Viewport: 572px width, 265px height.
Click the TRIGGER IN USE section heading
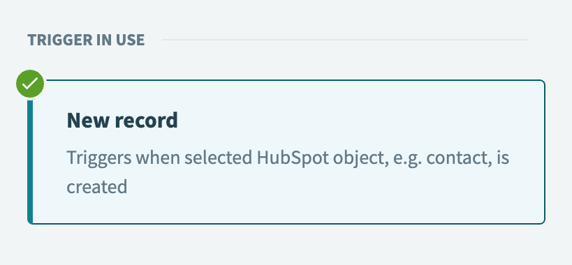pyautogui.click(x=86, y=40)
